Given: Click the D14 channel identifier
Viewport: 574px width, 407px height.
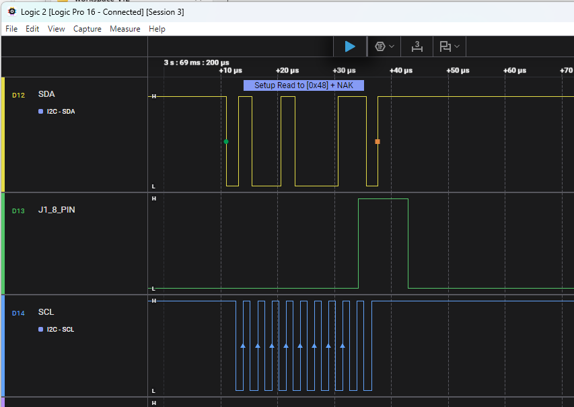Looking at the screenshot, I should 18,313.
